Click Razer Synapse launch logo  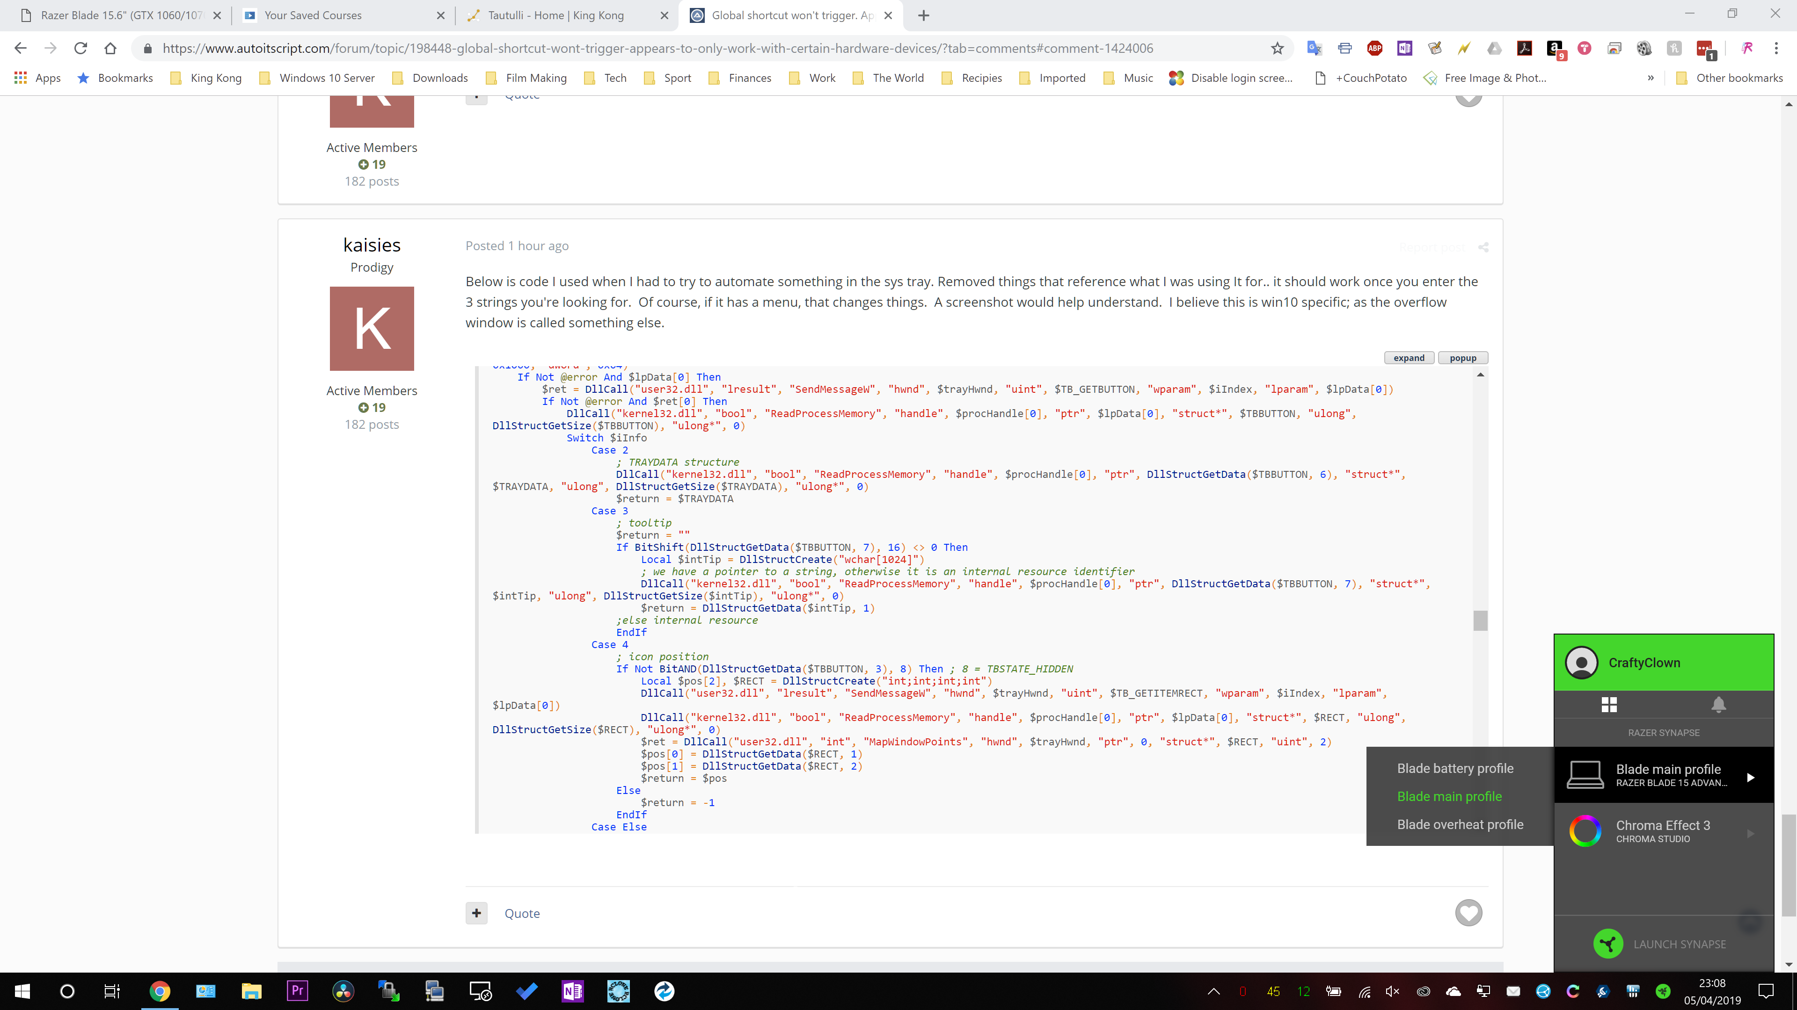click(1608, 944)
